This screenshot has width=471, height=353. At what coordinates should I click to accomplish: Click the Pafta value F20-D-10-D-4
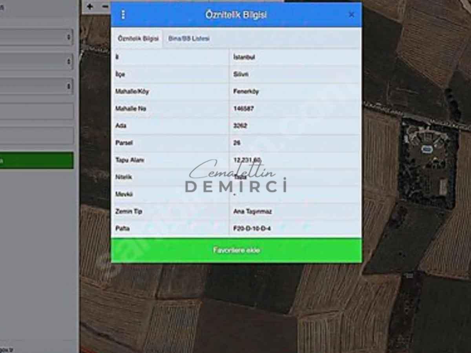[x=252, y=228]
